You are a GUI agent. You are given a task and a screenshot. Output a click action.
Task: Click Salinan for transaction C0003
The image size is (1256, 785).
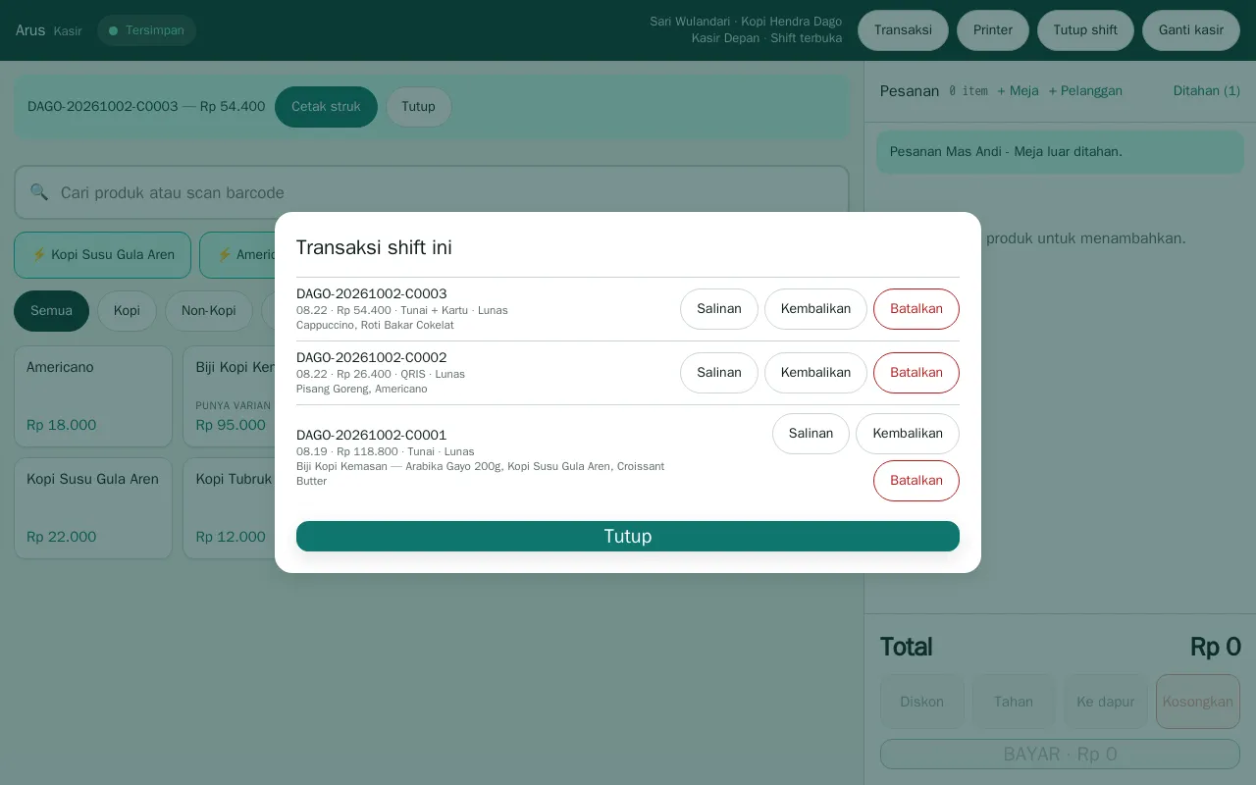click(719, 309)
